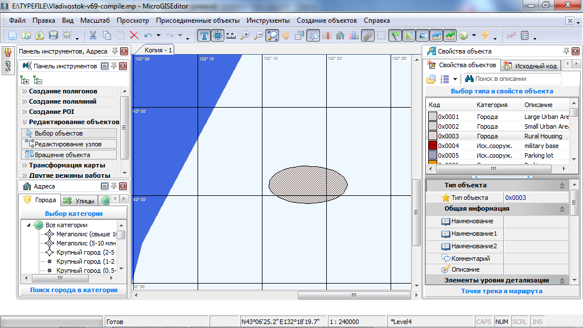Expand the Создание полигонов section
This screenshot has height=328, width=583.
tap(63, 91)
